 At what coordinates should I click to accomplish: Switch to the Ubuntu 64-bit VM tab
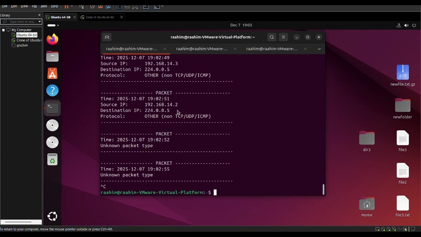click(61, 17)
